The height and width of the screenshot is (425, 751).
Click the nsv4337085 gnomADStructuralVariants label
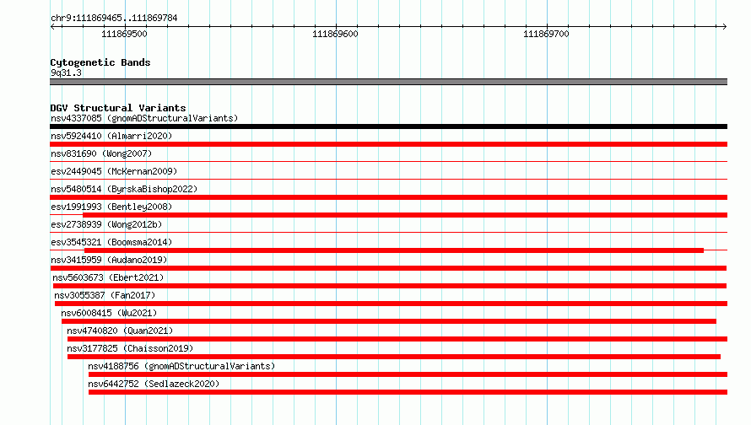(144, 118)
